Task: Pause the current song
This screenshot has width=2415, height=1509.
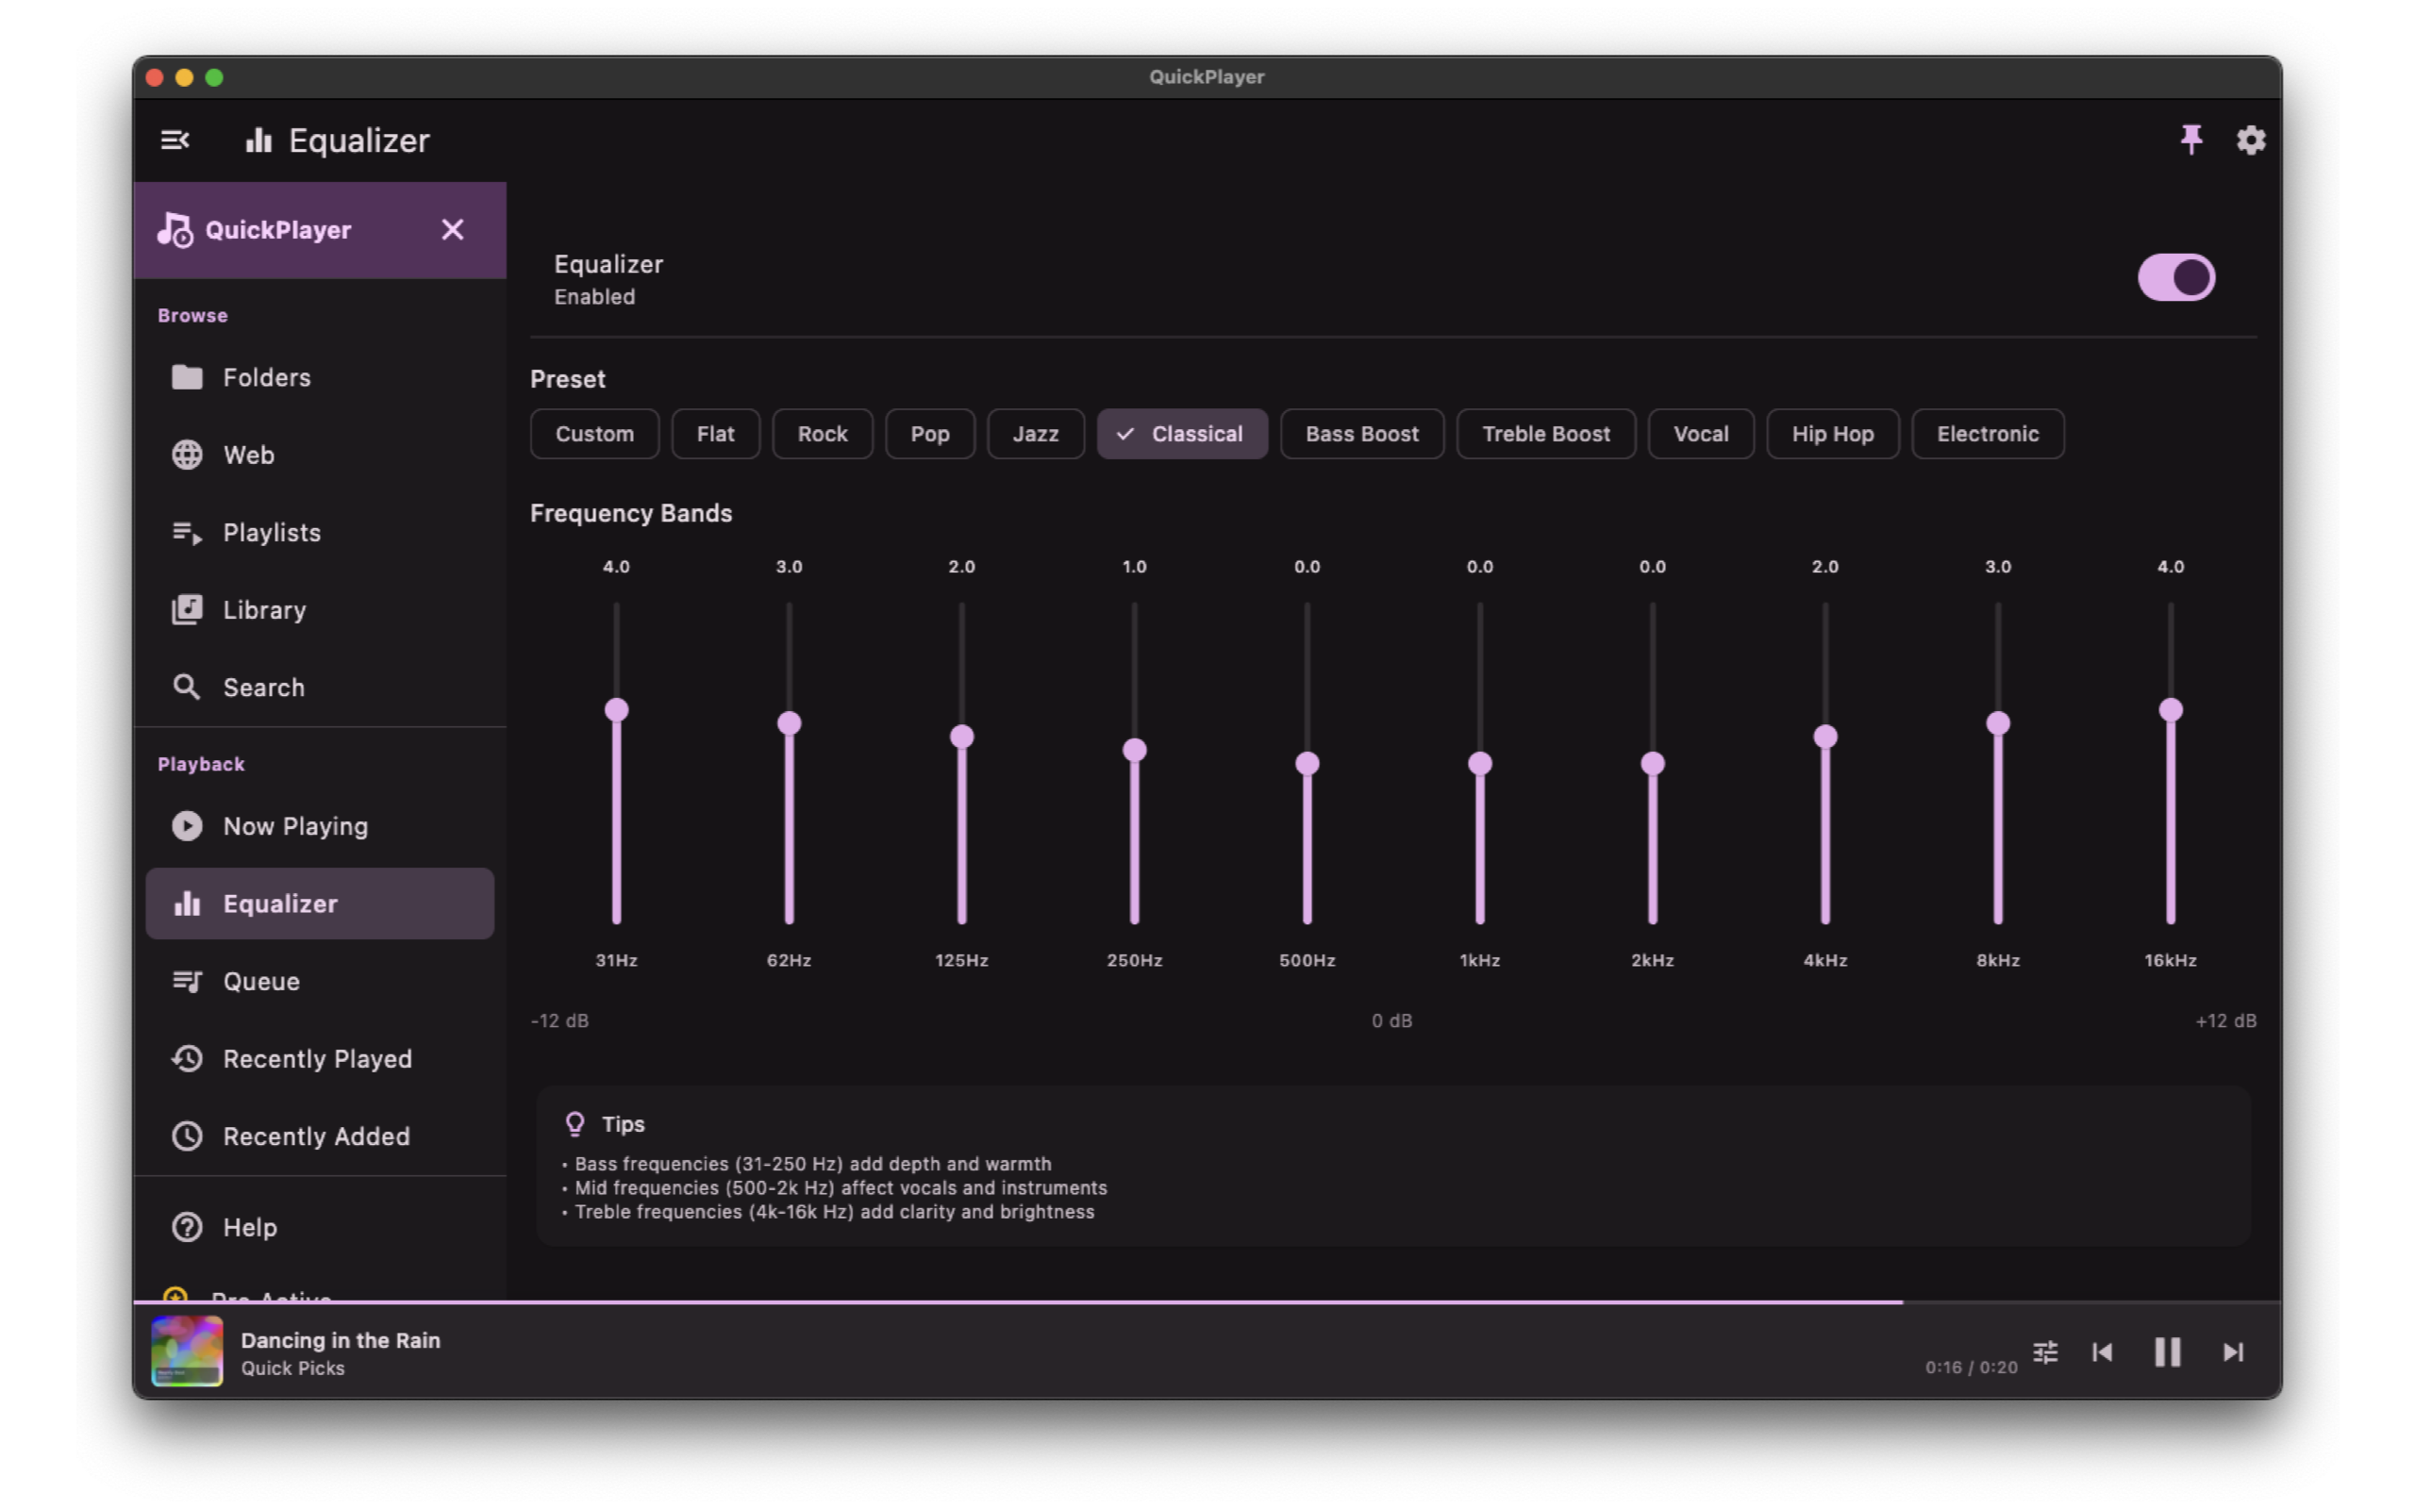Action: (2167, 1351)
